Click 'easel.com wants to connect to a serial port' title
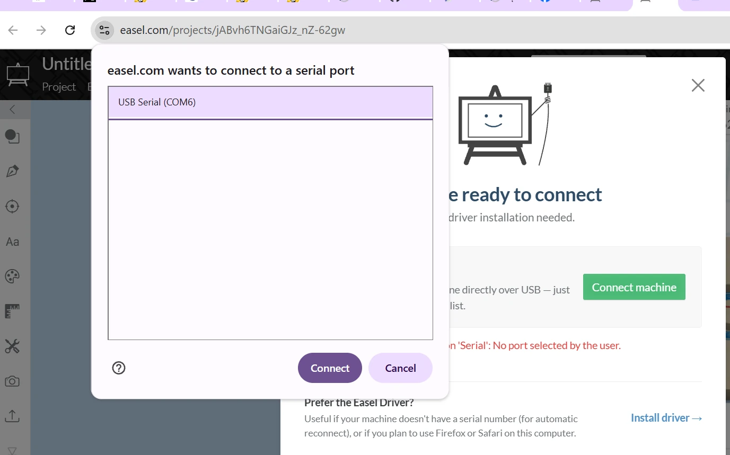 [231, 70]
